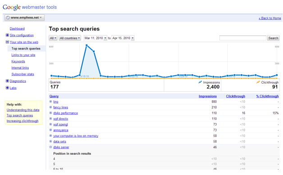Expand the Diagnostics plus icon

pos(7,81)
